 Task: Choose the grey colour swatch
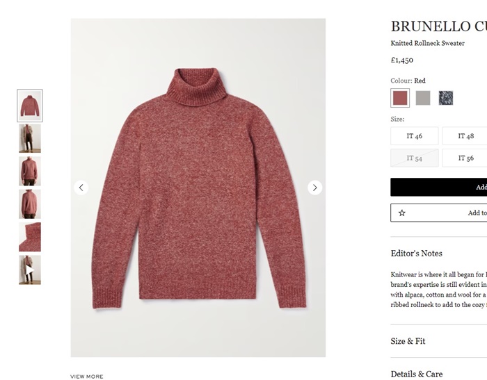click(x=423, y=98)
